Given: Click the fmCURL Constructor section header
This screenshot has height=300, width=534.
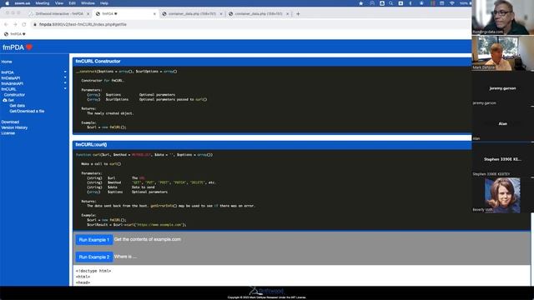Looking at the screenshot, I should point(272,62).
